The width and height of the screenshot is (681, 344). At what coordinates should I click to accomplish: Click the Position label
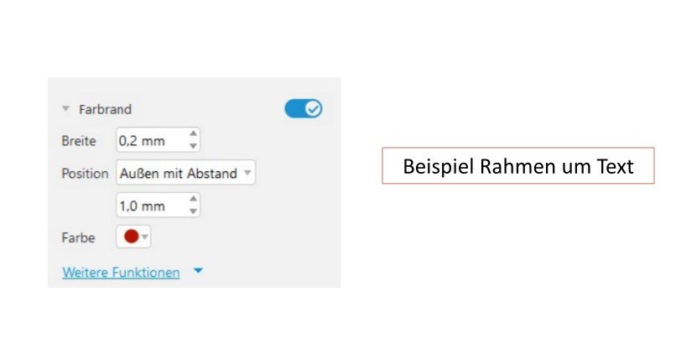click(x=85, y=174)
